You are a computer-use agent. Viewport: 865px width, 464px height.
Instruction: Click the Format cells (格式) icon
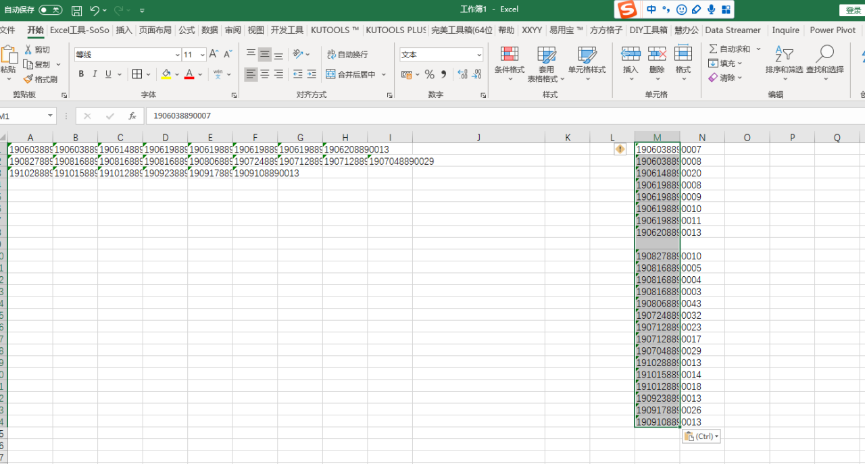click(683, 54)
